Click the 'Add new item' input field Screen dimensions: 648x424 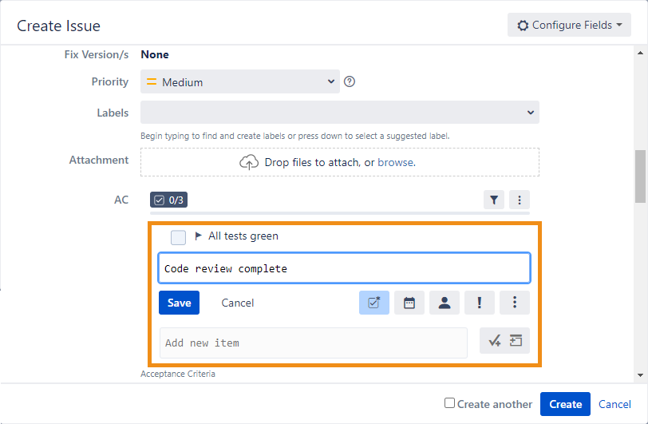point(313,343)
